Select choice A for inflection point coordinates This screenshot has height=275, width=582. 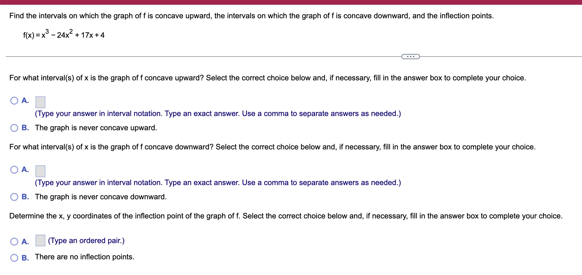[x=14, y=241]
